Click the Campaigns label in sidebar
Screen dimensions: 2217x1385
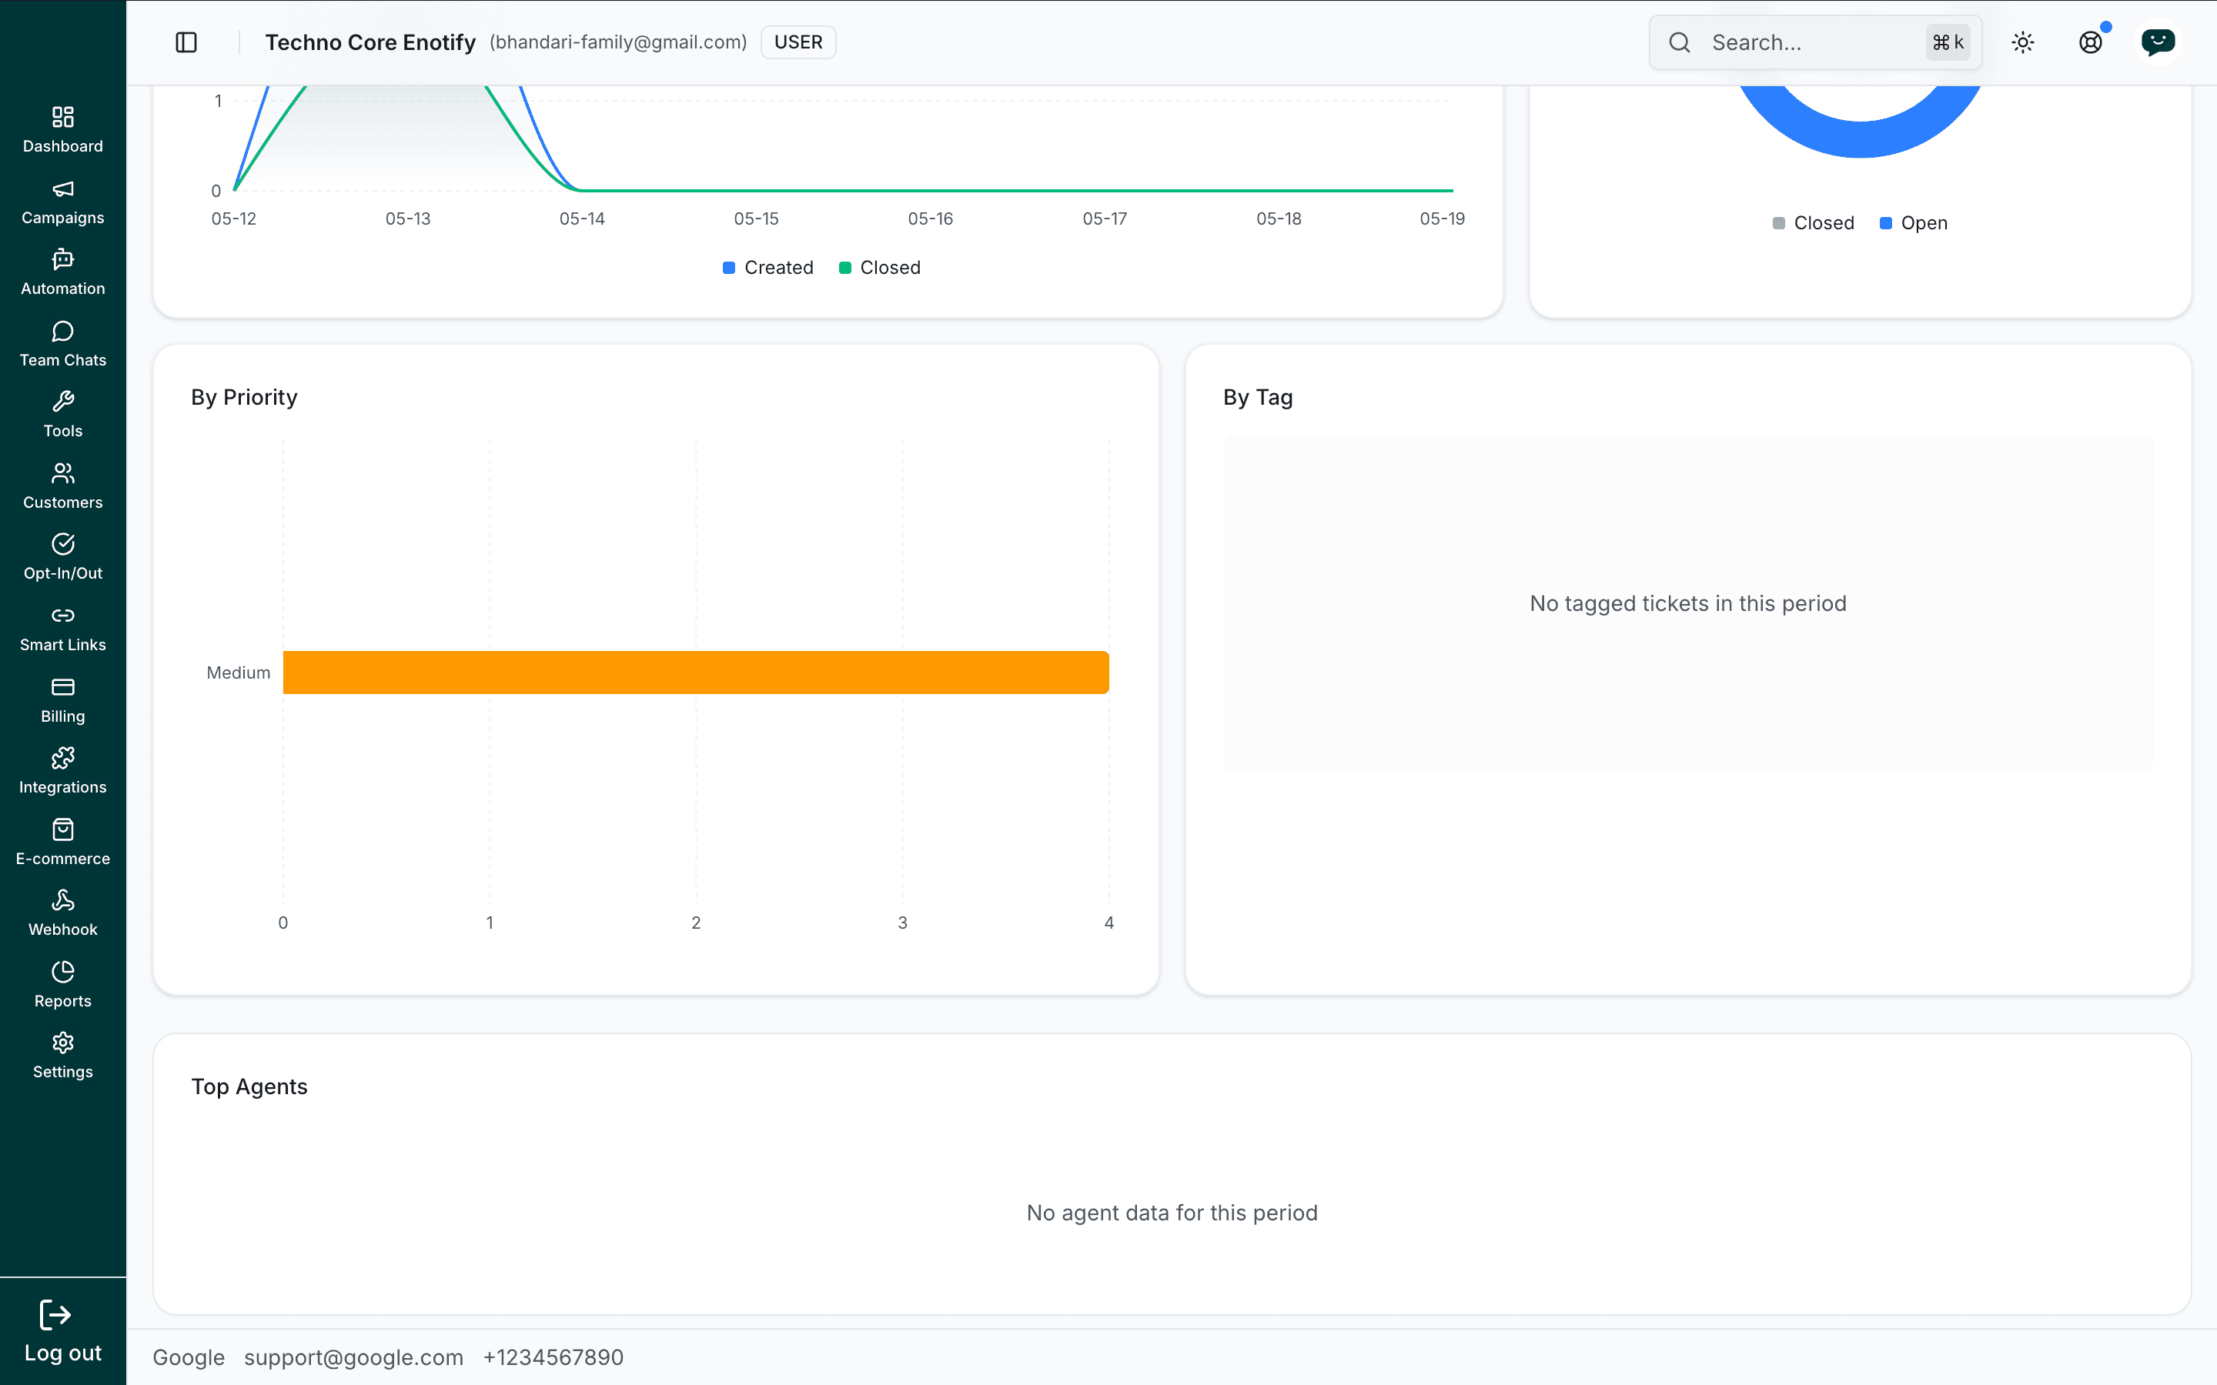62,218
